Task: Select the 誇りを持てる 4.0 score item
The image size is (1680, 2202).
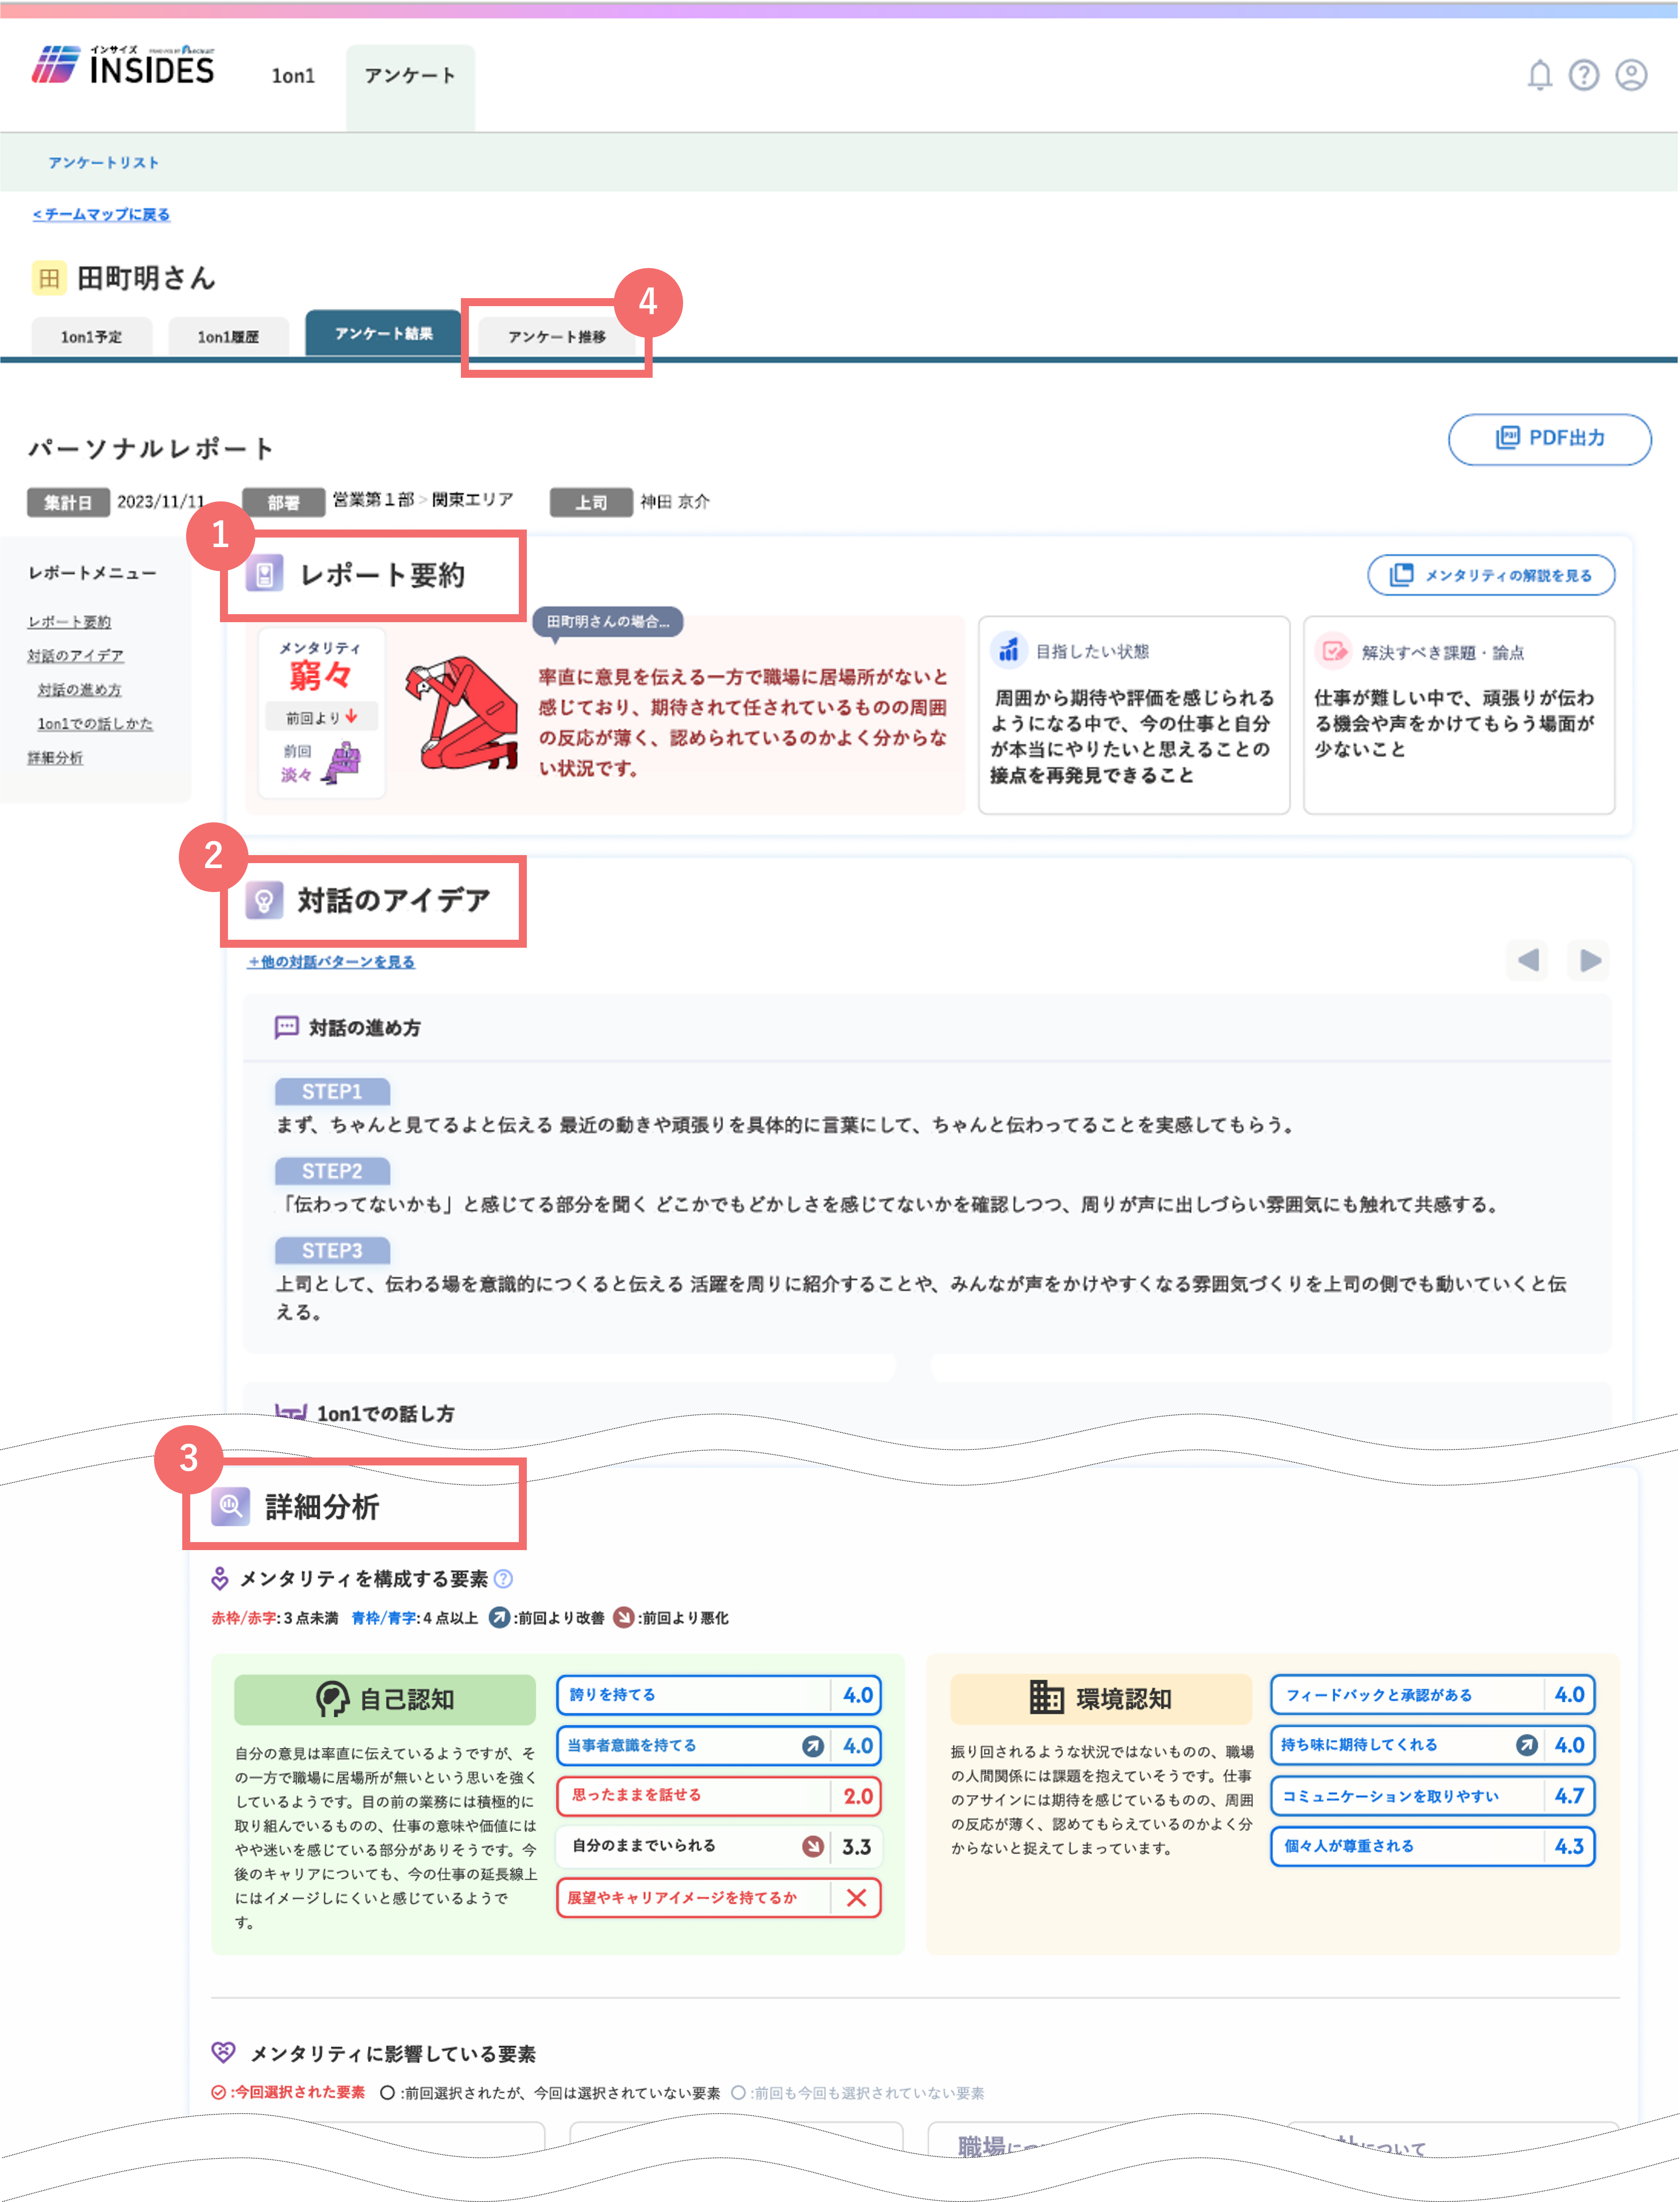Action: pyautogui.click(x=719, y=1695)
